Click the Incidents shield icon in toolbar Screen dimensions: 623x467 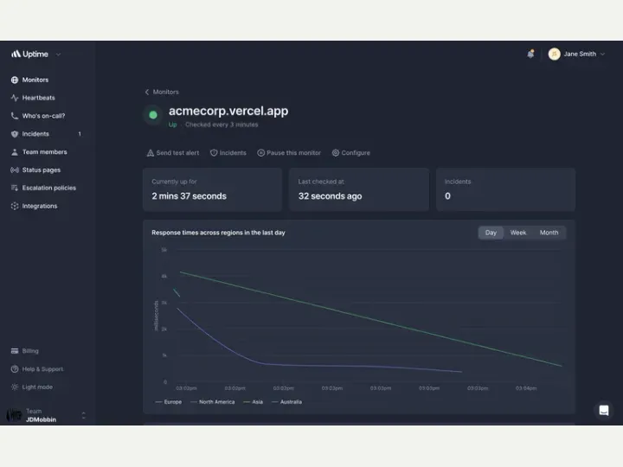[214, 153]
